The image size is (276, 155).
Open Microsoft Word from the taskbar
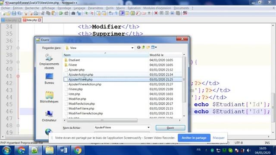pos(63,150)
